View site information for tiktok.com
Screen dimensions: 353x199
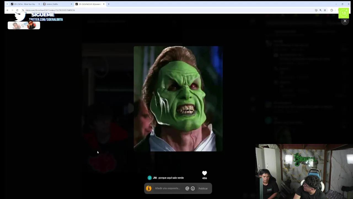[x=23, y=10]
